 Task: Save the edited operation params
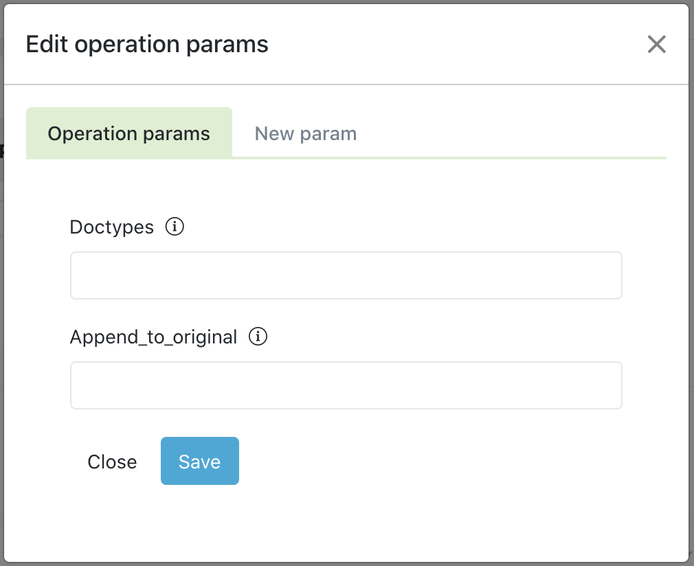[x=199, y=462]
